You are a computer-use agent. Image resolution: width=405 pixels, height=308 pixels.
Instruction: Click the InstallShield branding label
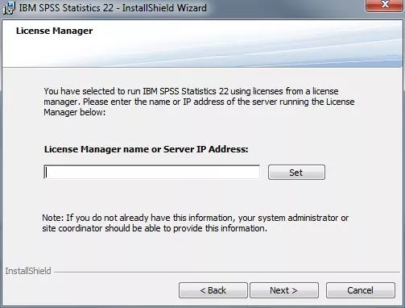click(x=28, y=271)
